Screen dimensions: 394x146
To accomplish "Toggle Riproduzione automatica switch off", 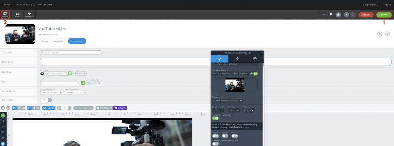I will (x=215, y=118).
